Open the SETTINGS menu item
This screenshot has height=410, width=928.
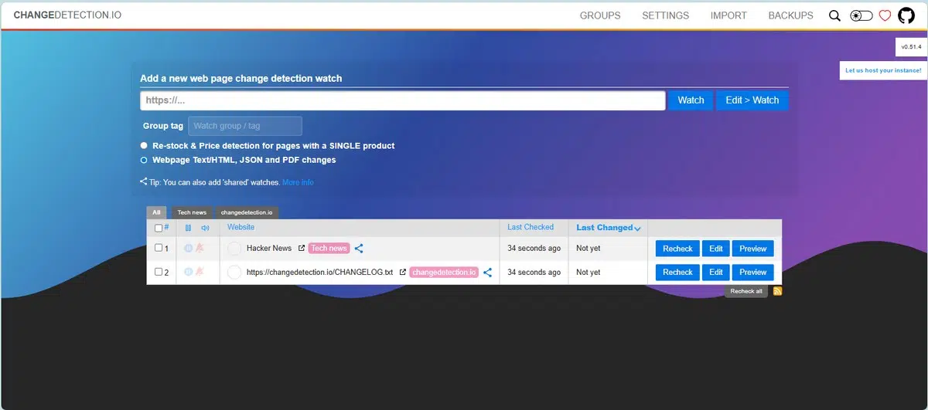pos(665,15)
